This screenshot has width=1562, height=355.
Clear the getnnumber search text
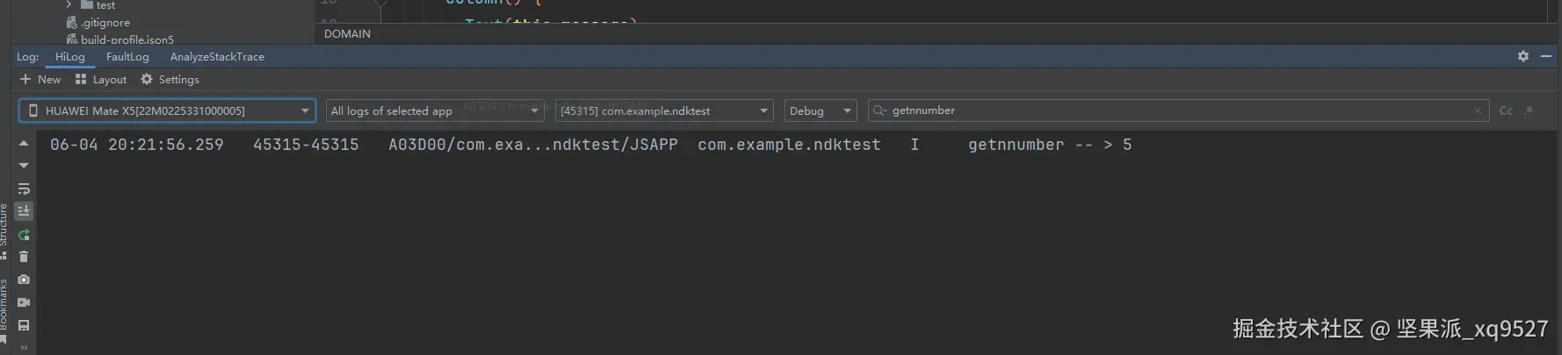1478,110
